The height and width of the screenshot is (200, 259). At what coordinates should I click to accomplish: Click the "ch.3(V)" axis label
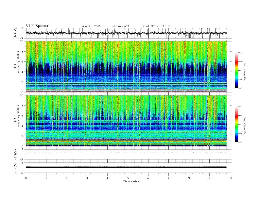16,155
